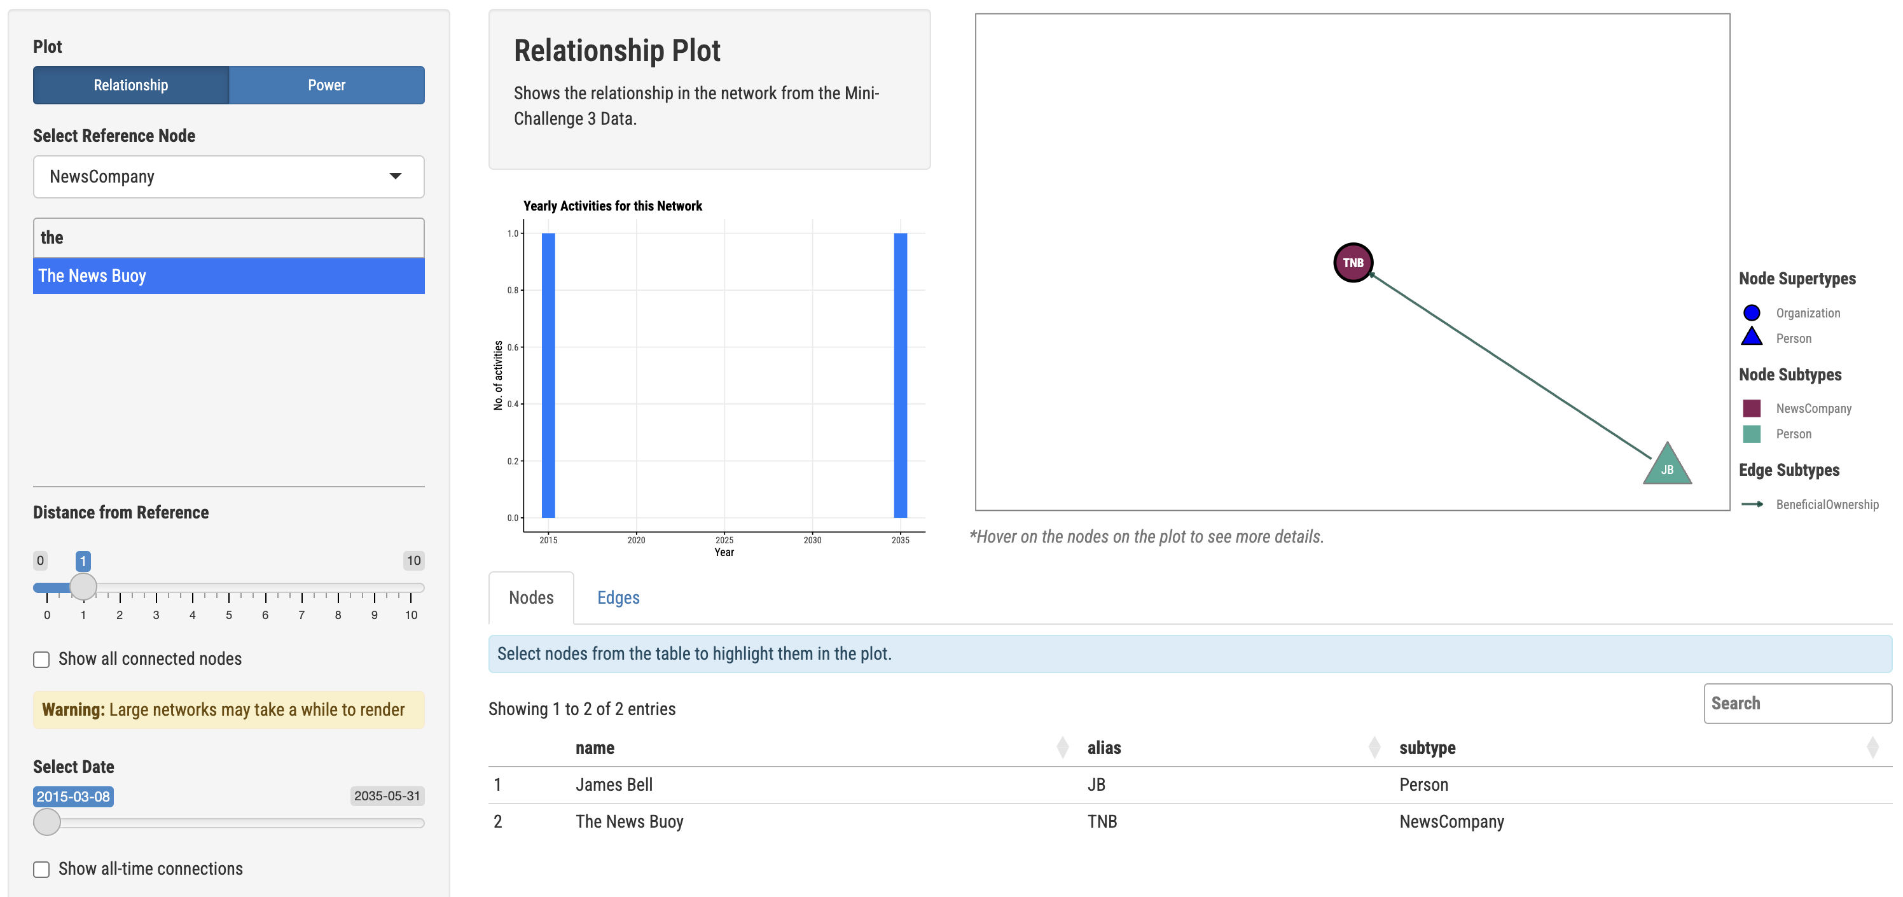The image size is (1903, 897).
Task: Click the table Search input field
Action: coord(1797,703)
